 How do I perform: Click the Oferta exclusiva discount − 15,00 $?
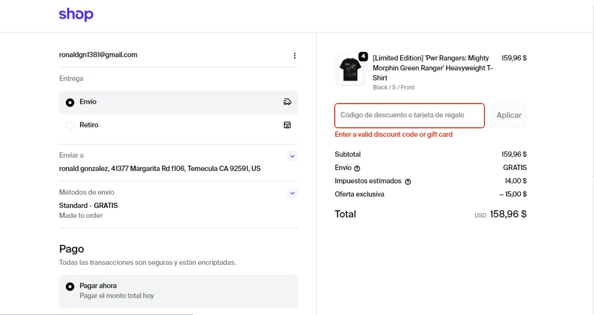tap(513, 194)
